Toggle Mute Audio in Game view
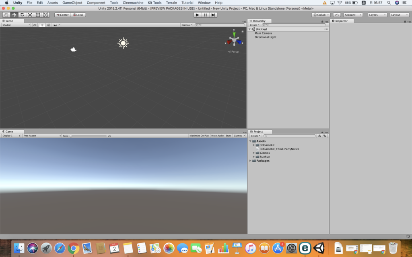Image resolution: width=412 pixels, height=257 pixels. pos(217,136)
